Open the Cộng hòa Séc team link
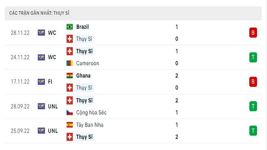Image resolution: width=267 pixels, height=150 pixels. (x=91, y=113)
